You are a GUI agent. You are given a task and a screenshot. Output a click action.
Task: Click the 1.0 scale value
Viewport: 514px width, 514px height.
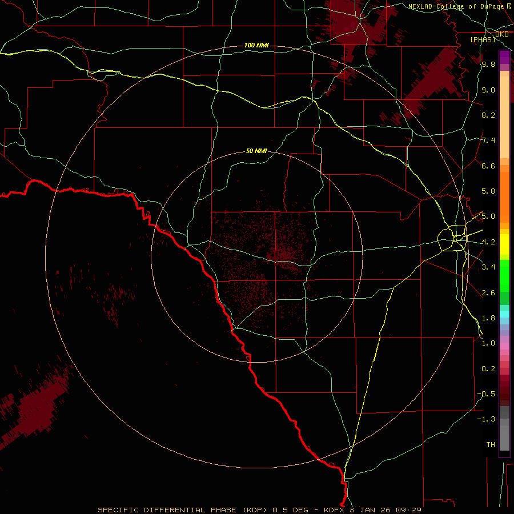(488, 343)
